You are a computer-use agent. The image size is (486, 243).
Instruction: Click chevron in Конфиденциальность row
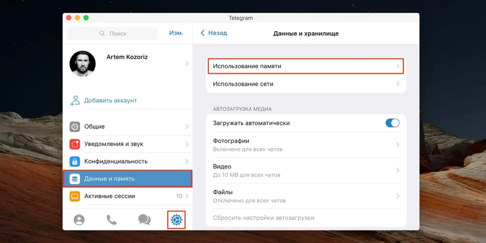(x=187, y=161)
